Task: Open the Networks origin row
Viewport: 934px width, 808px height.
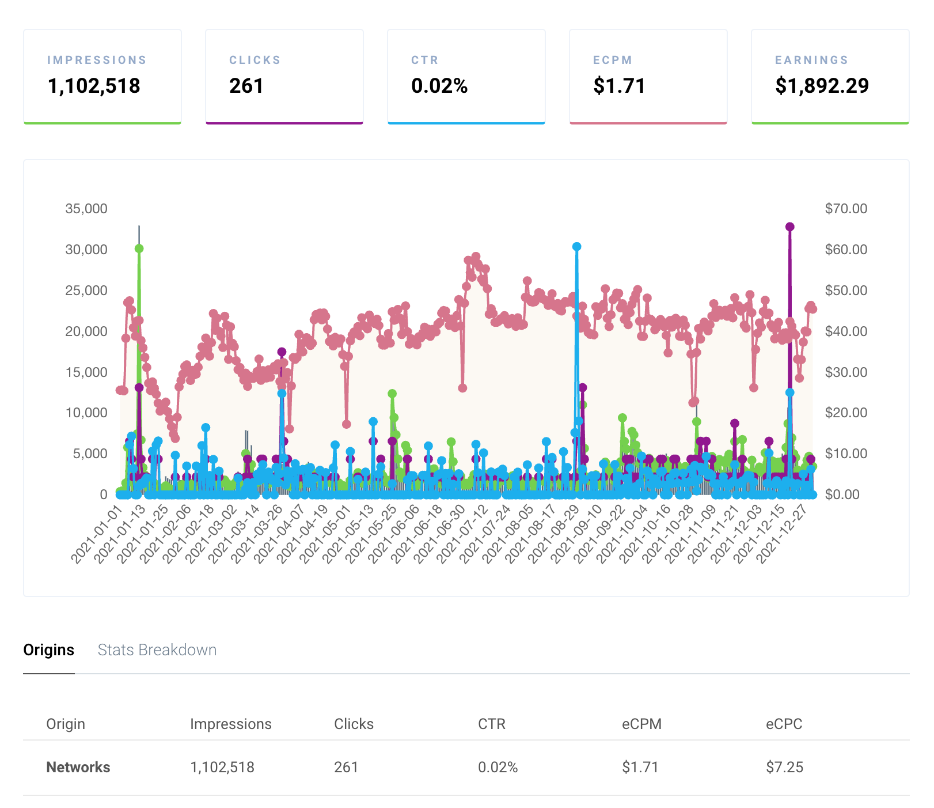Action: [x=78, y=767]
